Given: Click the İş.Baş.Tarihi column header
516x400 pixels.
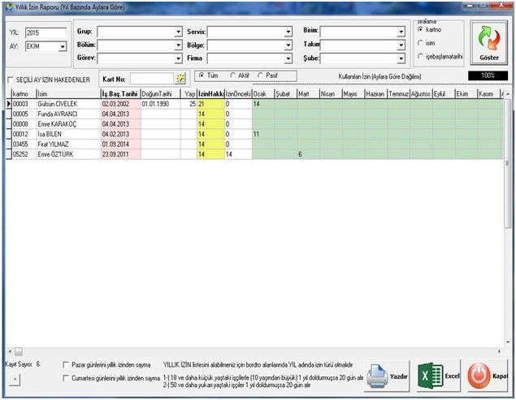Looking at the screenshot, I should click(x=119, y=94).
